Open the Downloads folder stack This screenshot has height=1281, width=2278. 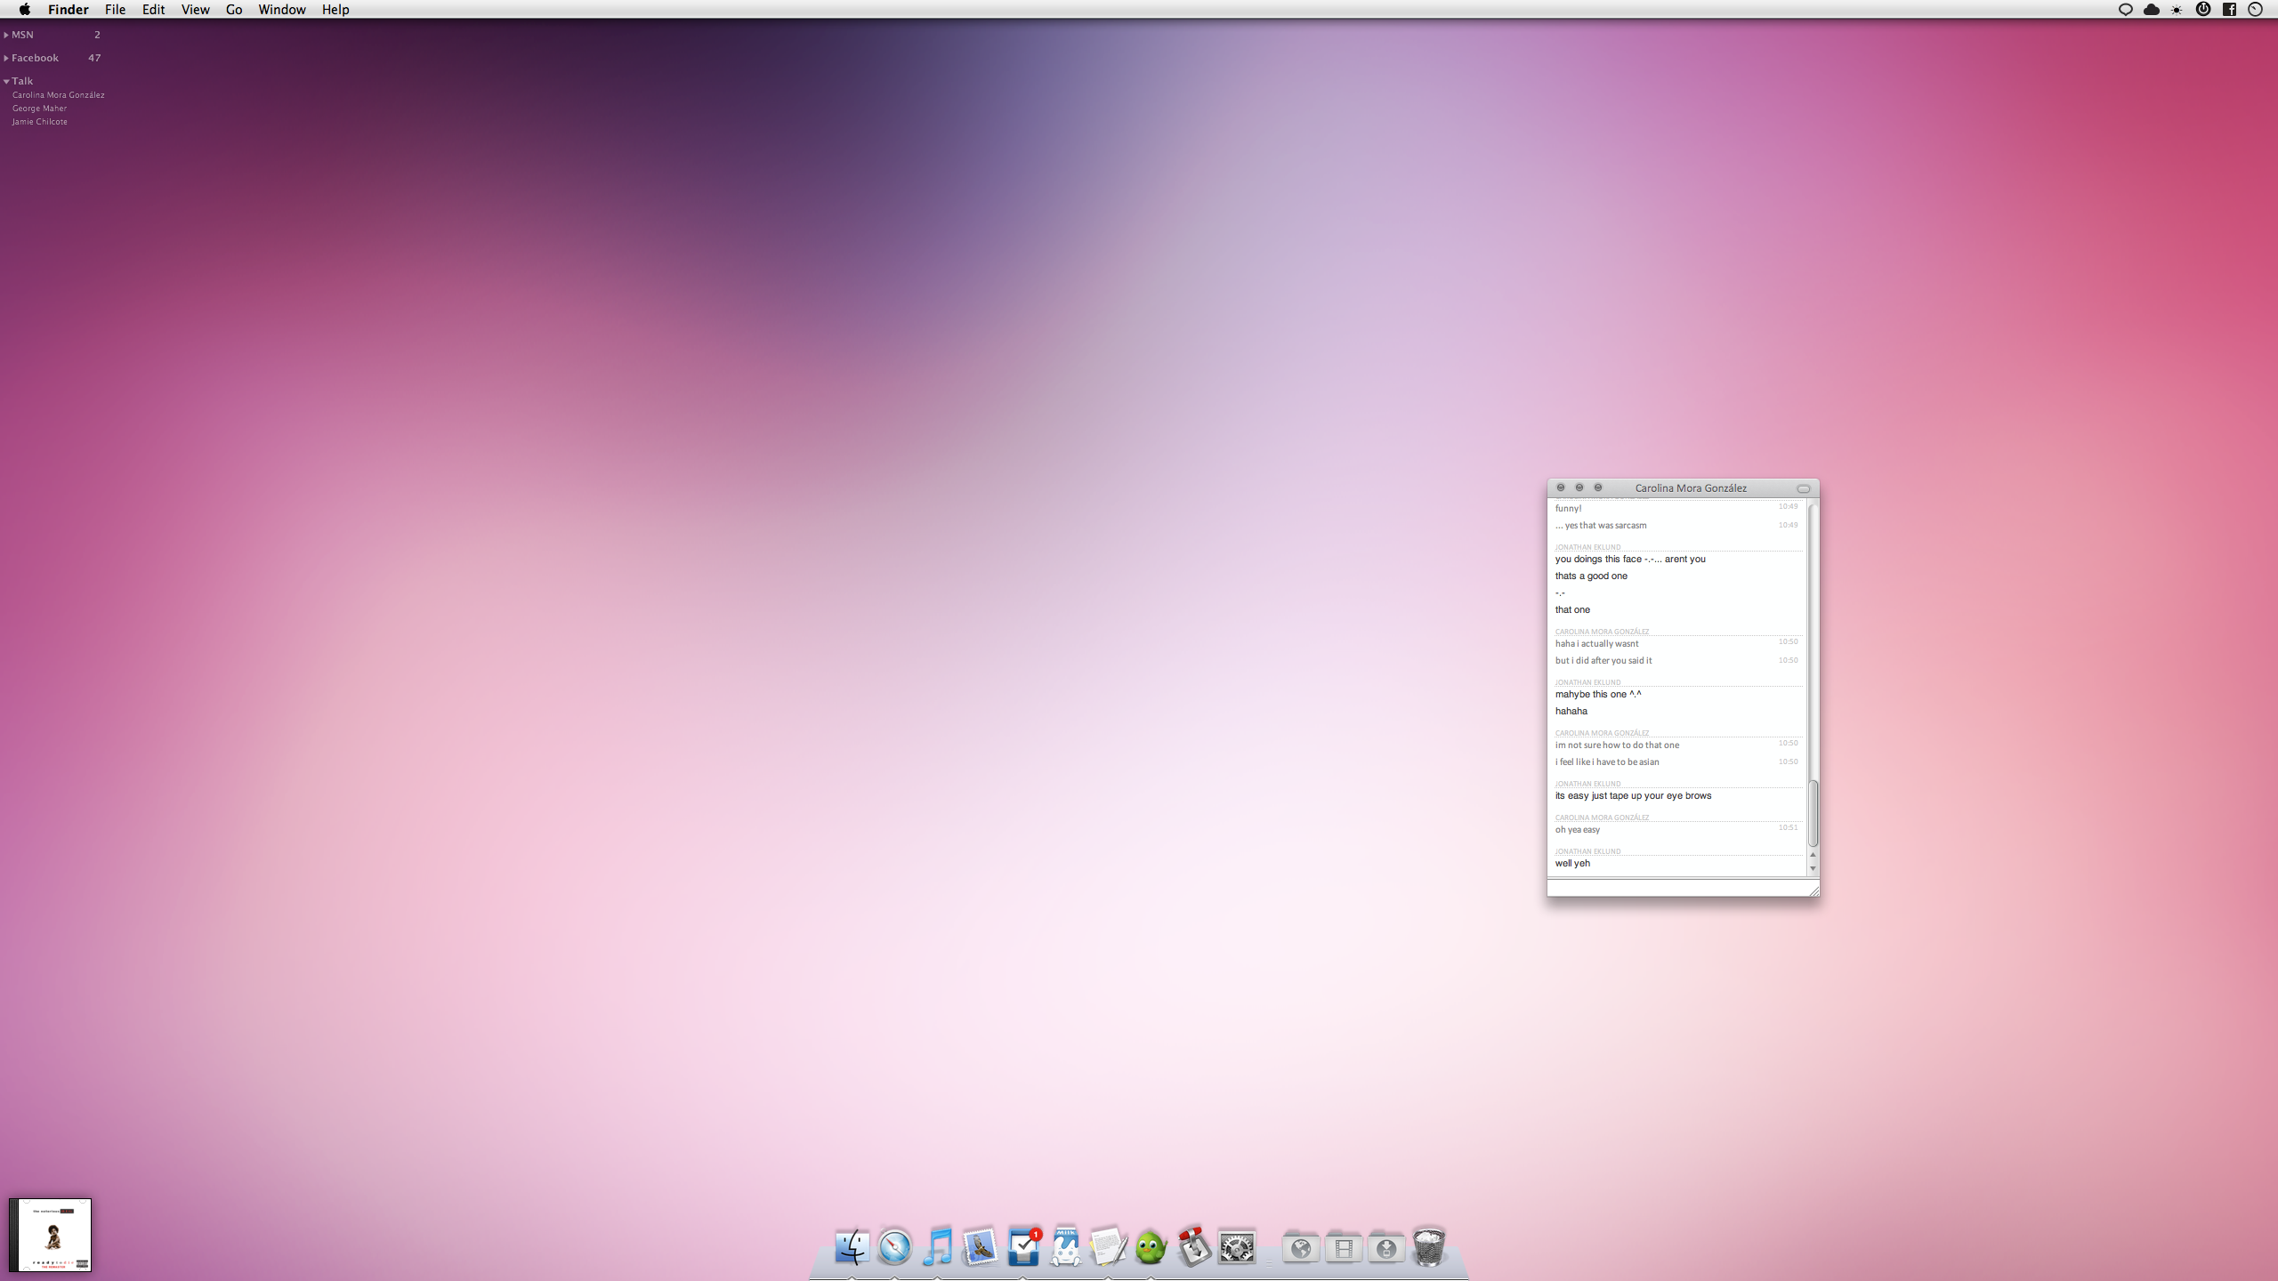pos(1385,1248)
